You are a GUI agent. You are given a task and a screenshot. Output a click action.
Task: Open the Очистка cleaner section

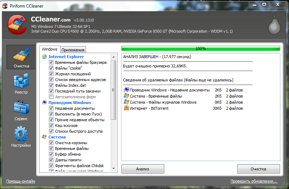tap(21, 57)
